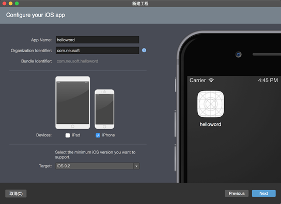Go back with the Previous button

[x=237, y=194]
